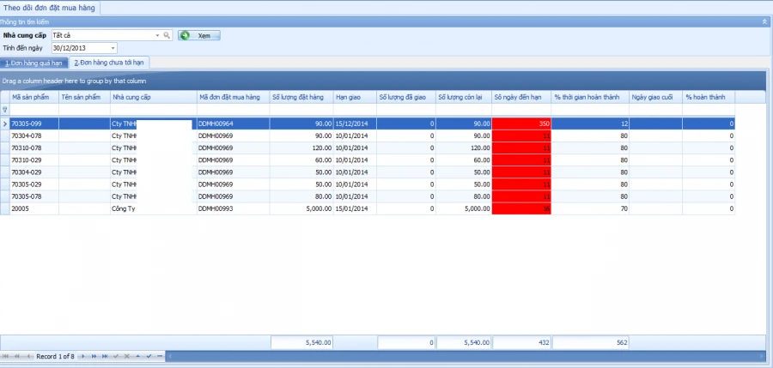
Task: Click the Tất cả supplier input field
Action: pyautogui.click(x=103, y=35)
